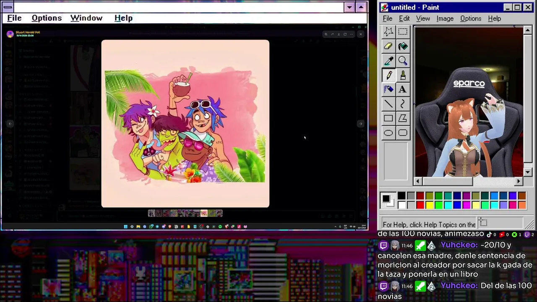The width and height of the screenshot is (537, 302).
Task: Open the three-dots more options in viewer
Action: (352, 34)
